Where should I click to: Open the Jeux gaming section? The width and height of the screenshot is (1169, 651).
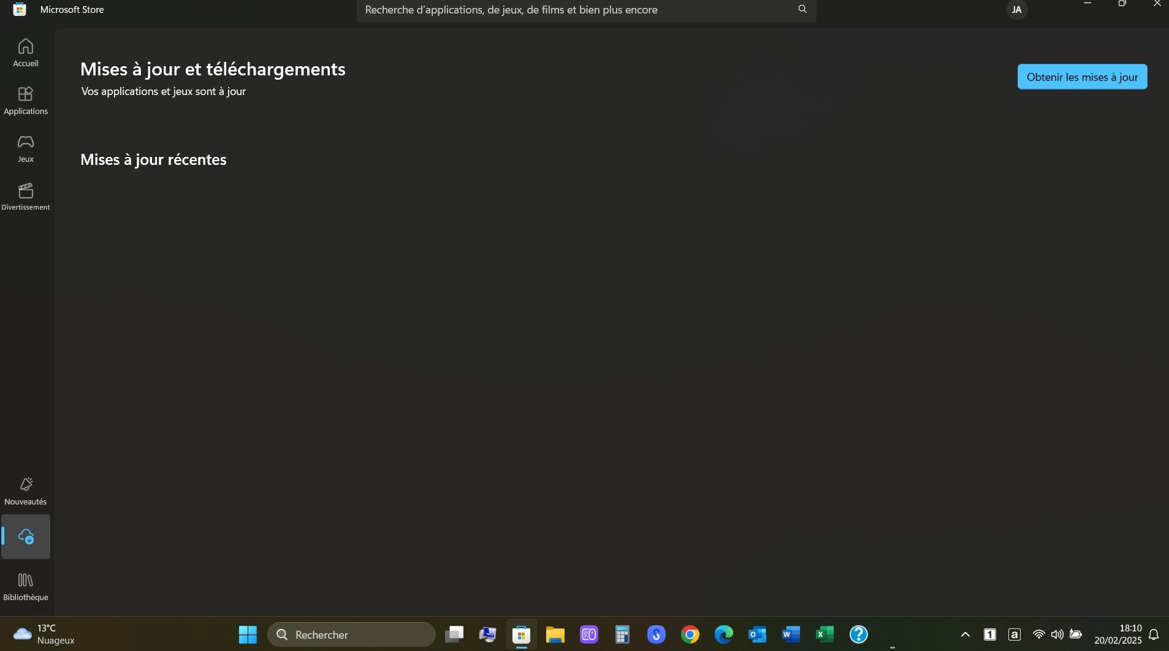pyautogui.click(x=26, y=148)
